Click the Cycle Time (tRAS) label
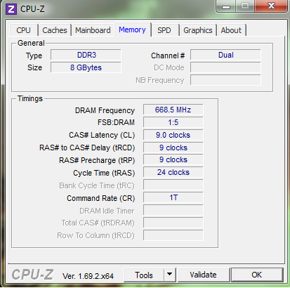The image size is (290, 288). 104,173
